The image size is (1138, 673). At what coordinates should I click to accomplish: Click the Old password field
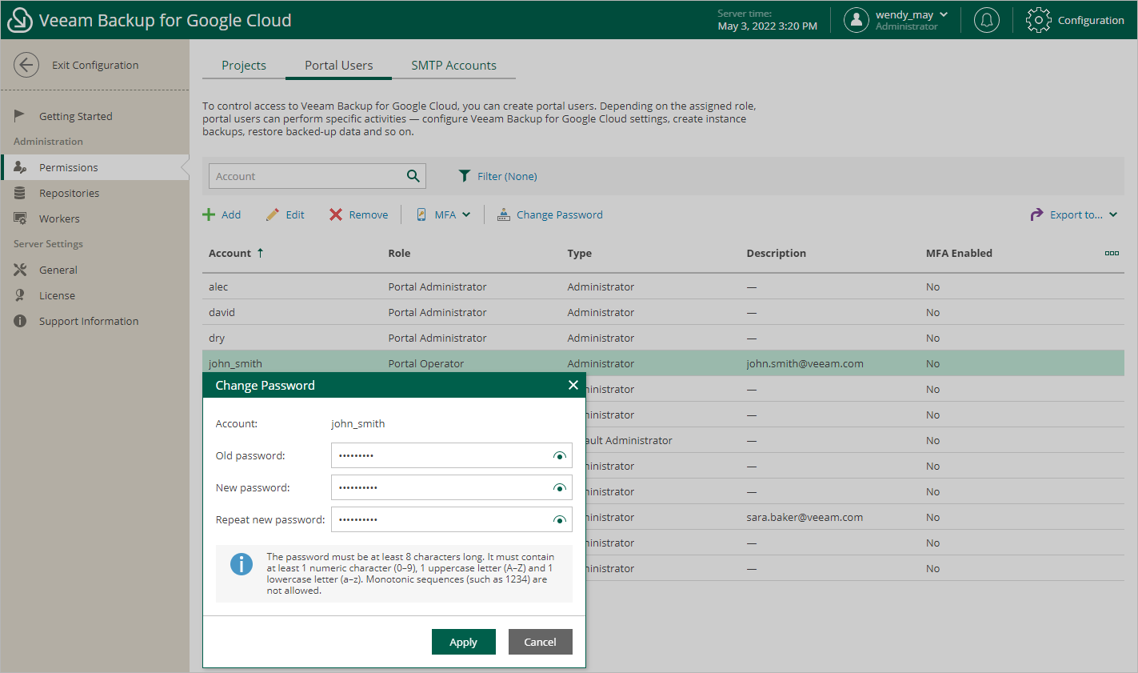coord(452,455)
